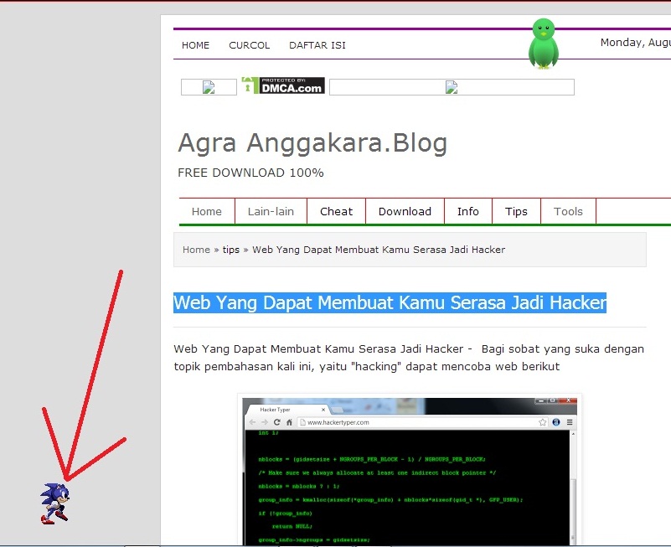This screenshot has height=547, width=671.
Task: Click the Home breadcrumb link
Action: 196,250
